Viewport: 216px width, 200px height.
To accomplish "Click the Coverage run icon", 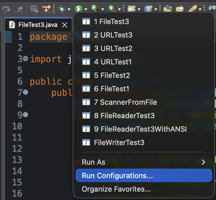I will pos(95,8).
